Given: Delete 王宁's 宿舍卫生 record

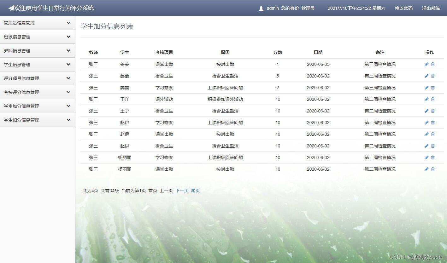Looking at the screenshot, I should [432, 111].
